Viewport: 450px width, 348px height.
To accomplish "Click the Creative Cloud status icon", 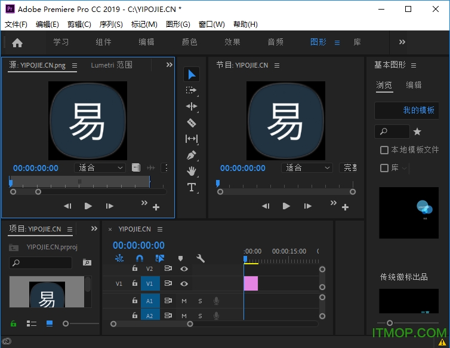I will pos(7,341).
